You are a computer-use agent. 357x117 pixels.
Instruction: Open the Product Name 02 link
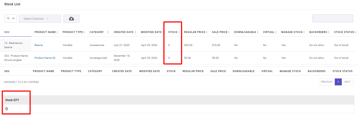pos(45,58)
